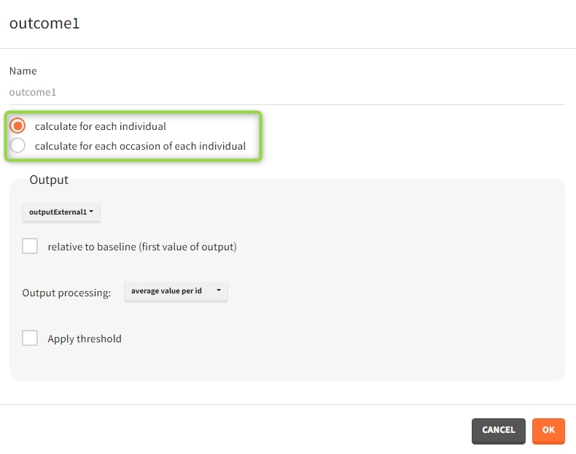
Task: Click 'relative to baseline (first value of output)' text
Action: pos(142,247)
